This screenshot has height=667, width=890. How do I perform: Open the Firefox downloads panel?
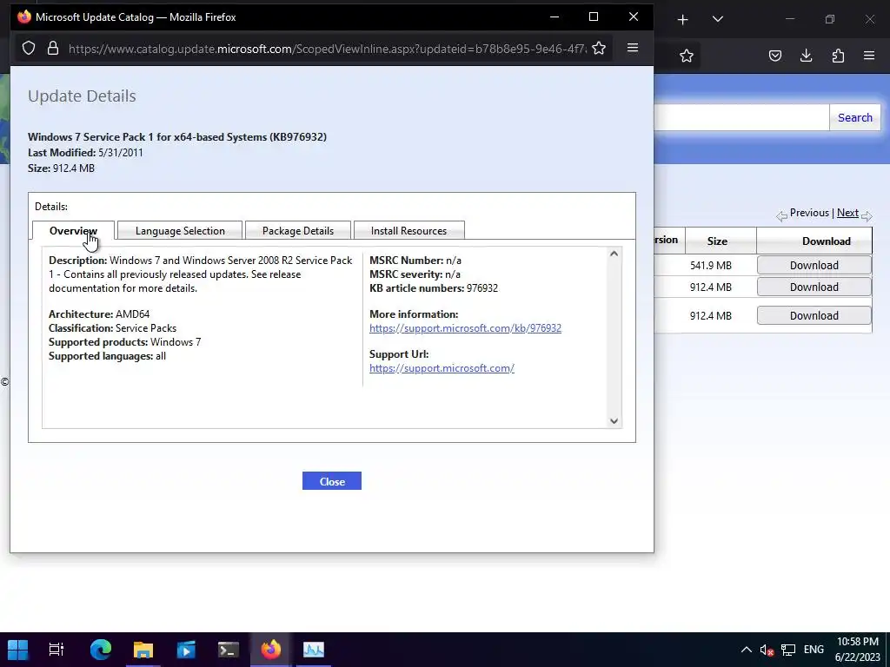(x=806, y=56)
